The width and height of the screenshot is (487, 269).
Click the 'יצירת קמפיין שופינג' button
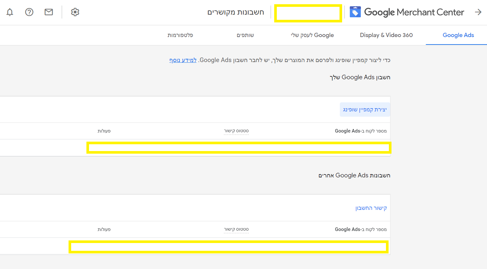(365, 110)
